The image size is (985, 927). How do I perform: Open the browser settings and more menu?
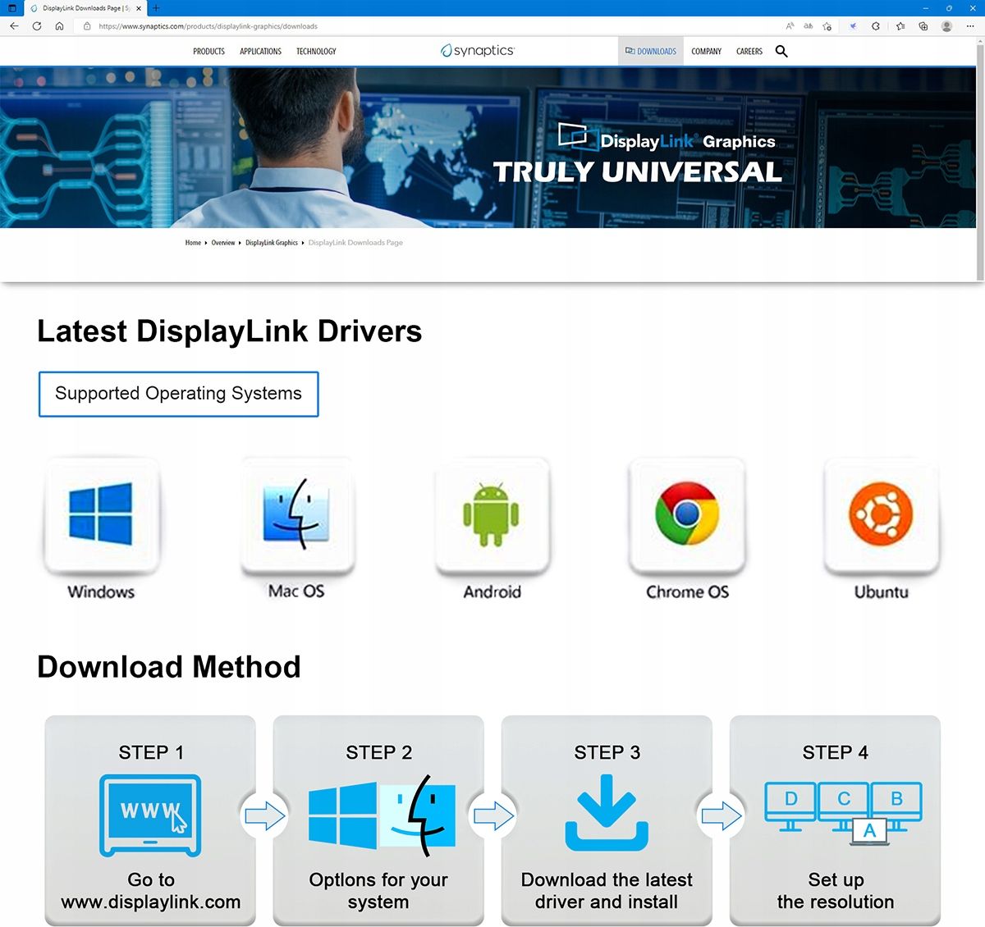tap(970, 26)
